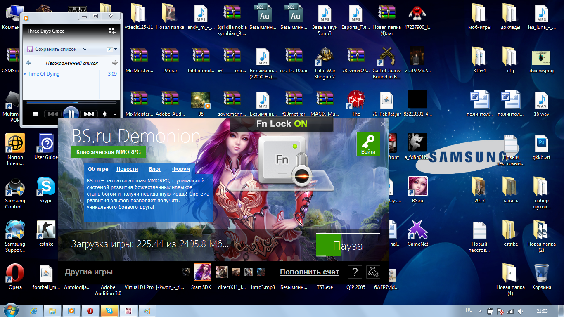Click the forward arrow beside Несохраненный список

pos(115,63)
